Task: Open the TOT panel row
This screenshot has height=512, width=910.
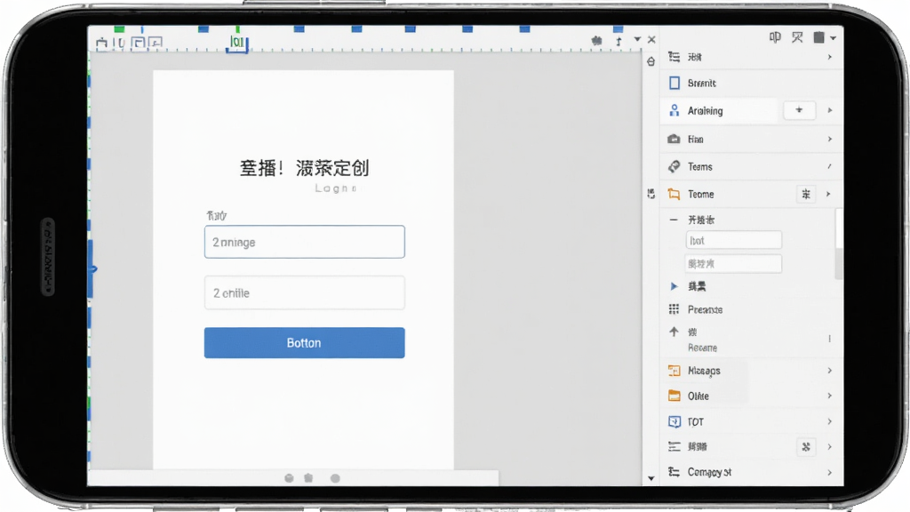Action: click(752, 421)
